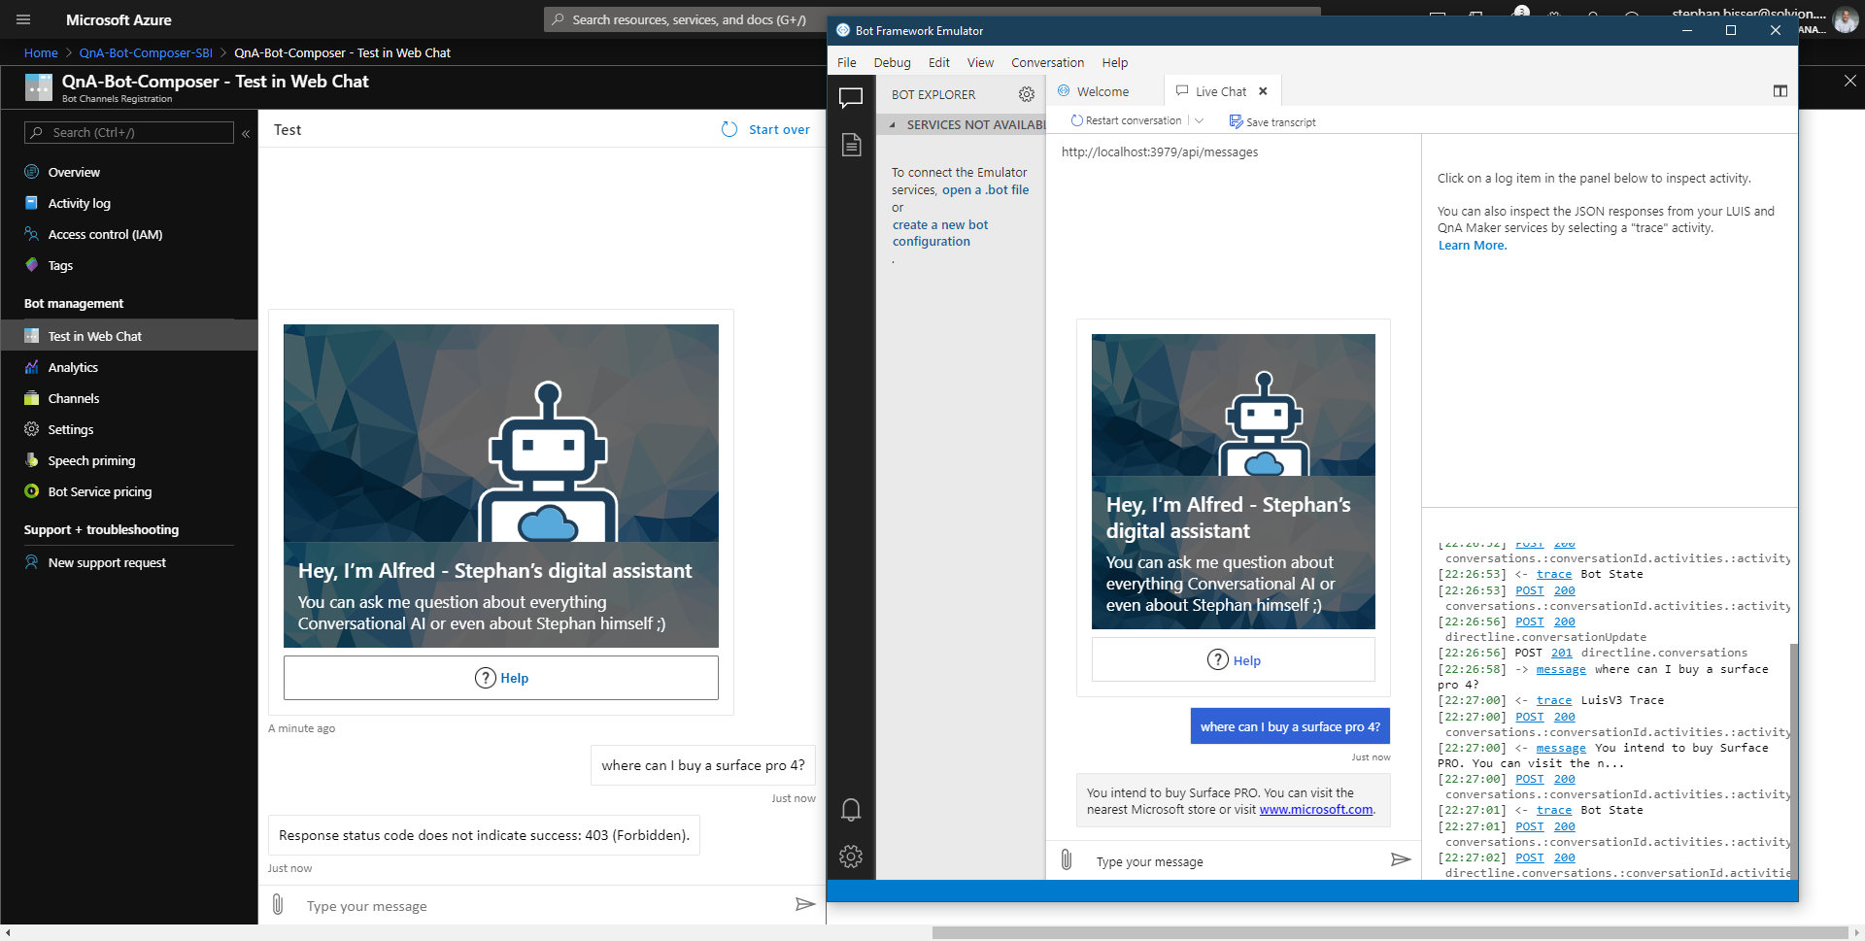Screen dimensions: 1865x941
Task: Open Emulator notifications bell
Action: (852, 809)
